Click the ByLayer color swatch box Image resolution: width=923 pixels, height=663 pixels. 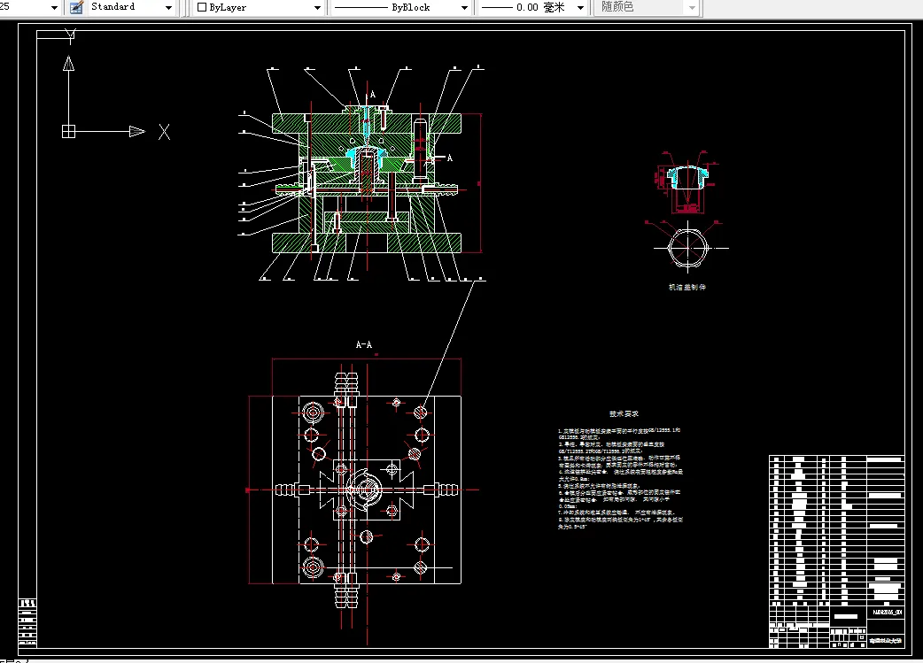point(202,8)
